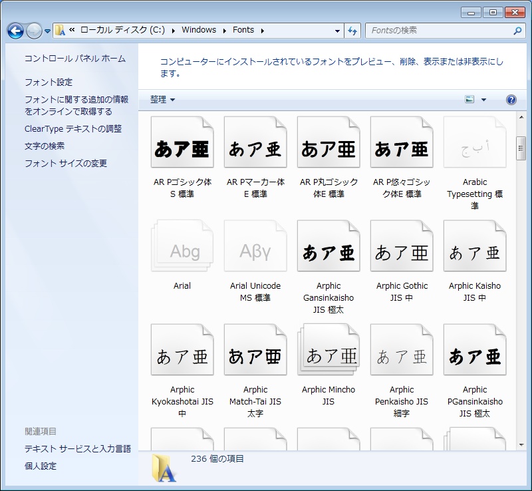Select AR Pマーカー体E 標準 font icon
This screenshot has height=491, width=532.
255,142
